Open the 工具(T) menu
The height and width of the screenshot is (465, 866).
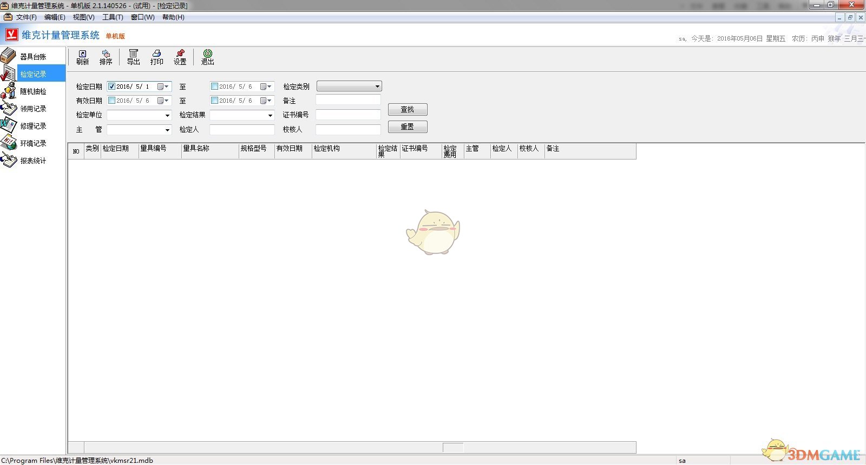click(113, 17)
